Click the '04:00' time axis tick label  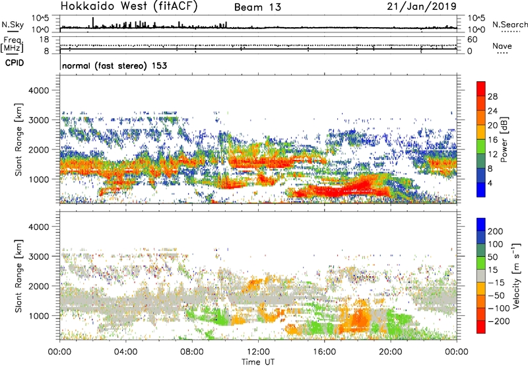[x=126, y=352]
